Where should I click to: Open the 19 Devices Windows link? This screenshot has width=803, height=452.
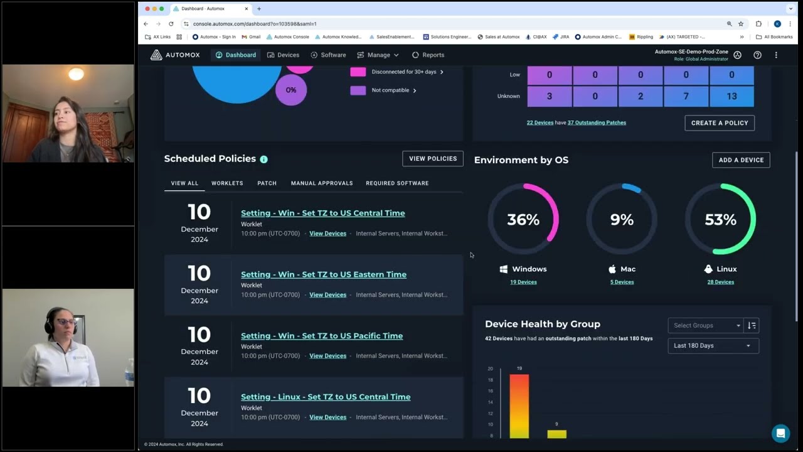(523, 282)
